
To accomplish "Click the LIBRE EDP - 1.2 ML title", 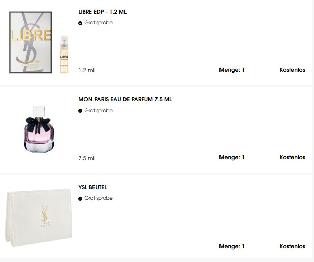I will click(103, 12).
